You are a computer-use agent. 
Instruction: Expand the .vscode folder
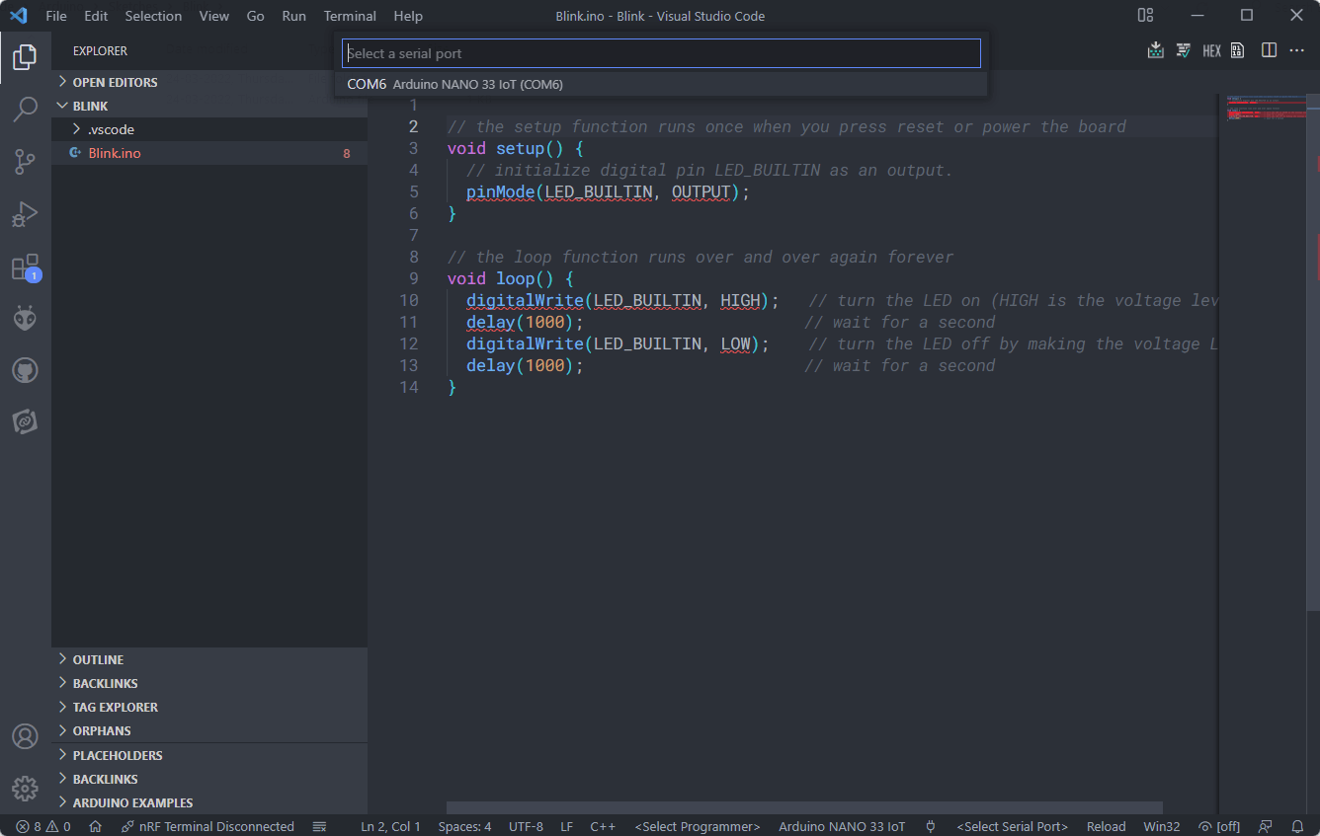point(209,129)
